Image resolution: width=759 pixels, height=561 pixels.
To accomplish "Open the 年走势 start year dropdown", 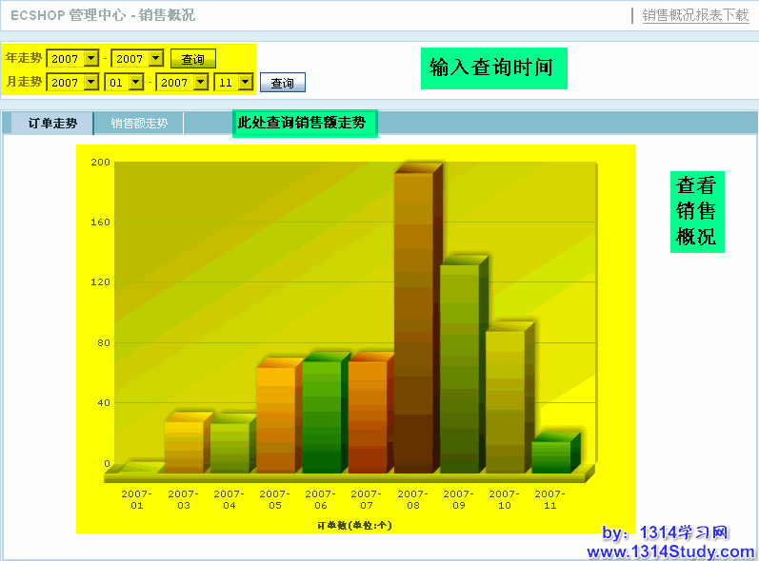I will click(72, 59).
